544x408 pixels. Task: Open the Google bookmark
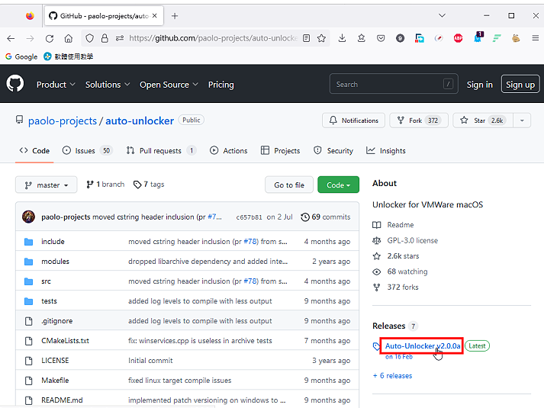[21, 56]
